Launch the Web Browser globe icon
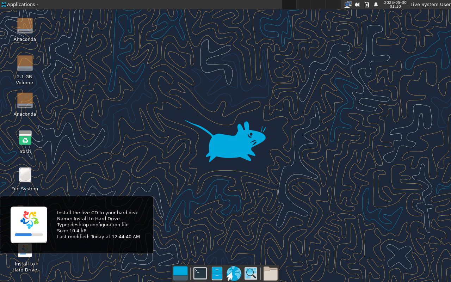The image size is (451, 282). pos(234,274)
